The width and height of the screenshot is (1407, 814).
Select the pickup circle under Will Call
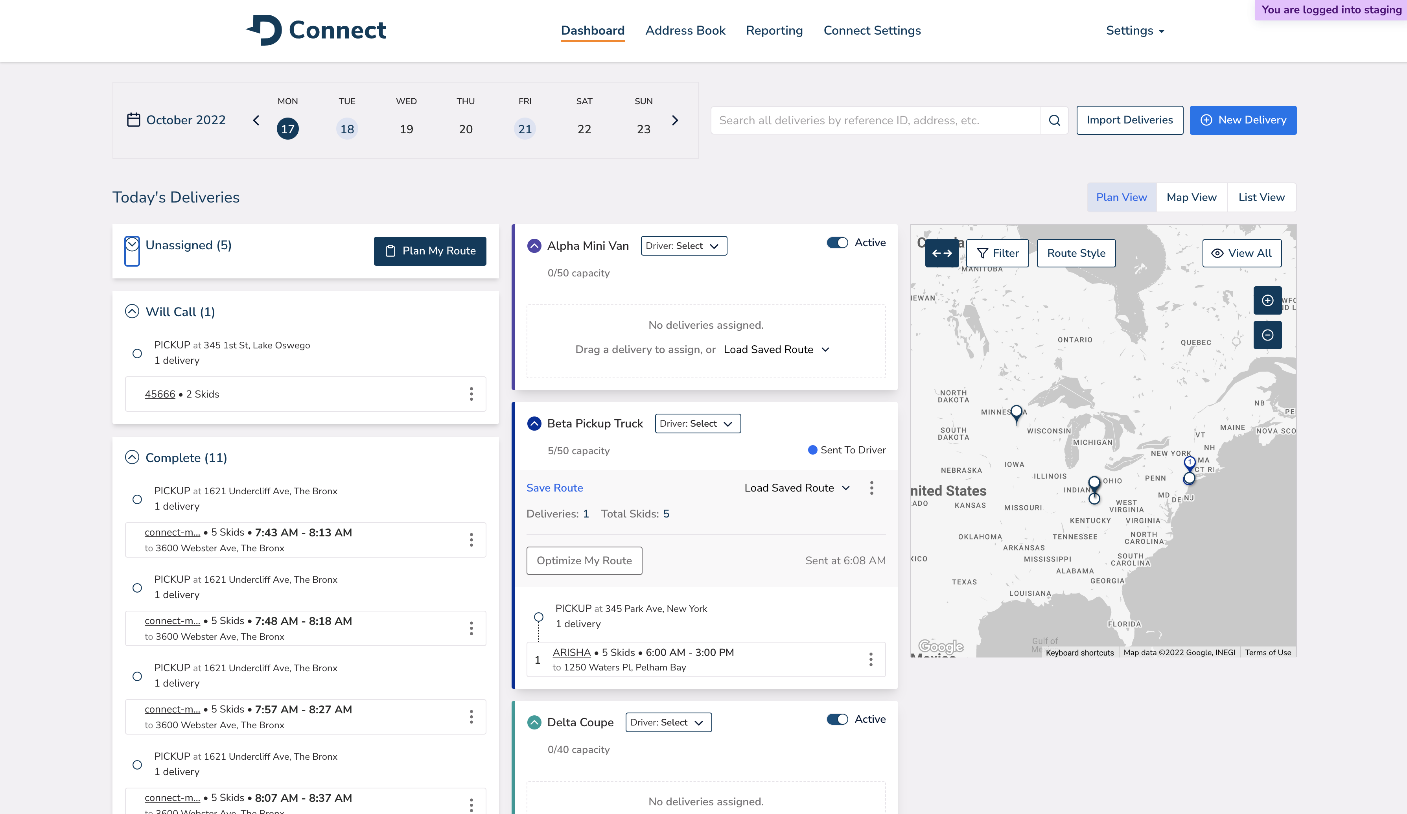pyautogui.click(x=137, y=353)
